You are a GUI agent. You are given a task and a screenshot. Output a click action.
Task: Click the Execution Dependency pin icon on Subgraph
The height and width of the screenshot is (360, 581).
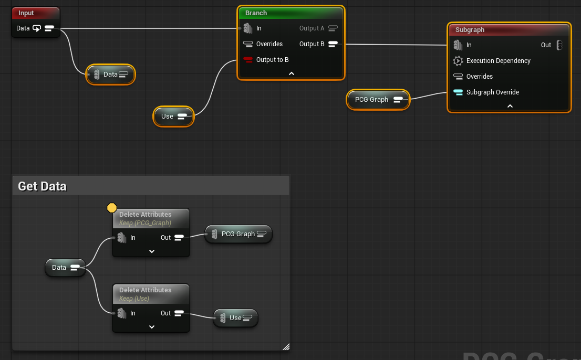[x=458, y=61]
